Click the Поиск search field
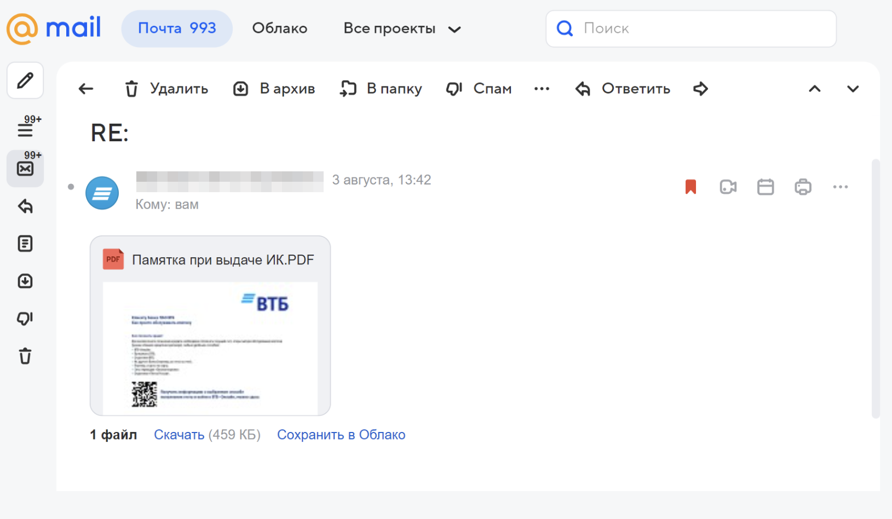This screenshot has height=519, width=892. (x=691, y=28)
